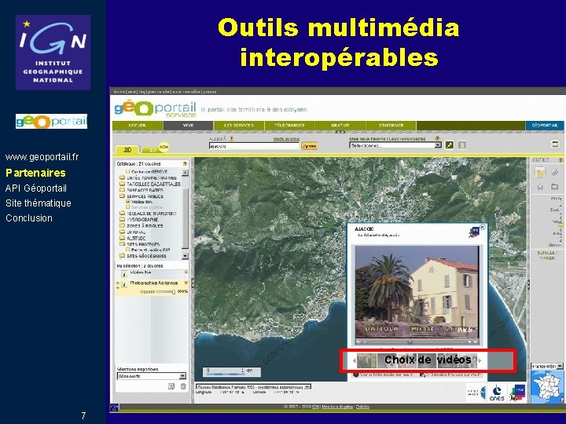Click the France overview mini map
Image resolution: width=566 pixels, height=424 pixels.
(x=547, y=386)
